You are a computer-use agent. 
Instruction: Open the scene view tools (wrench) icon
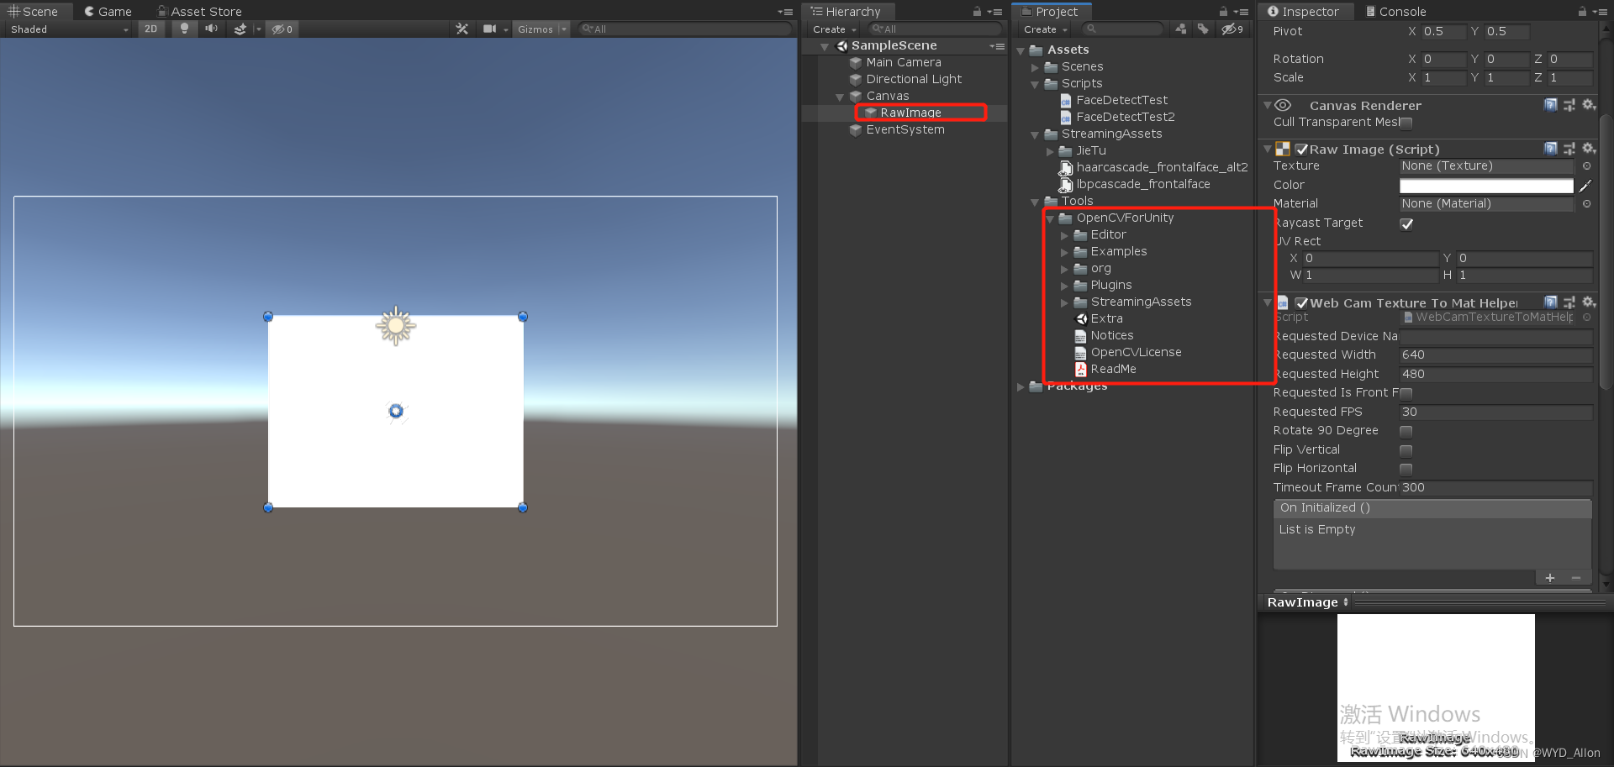point(462,29)
